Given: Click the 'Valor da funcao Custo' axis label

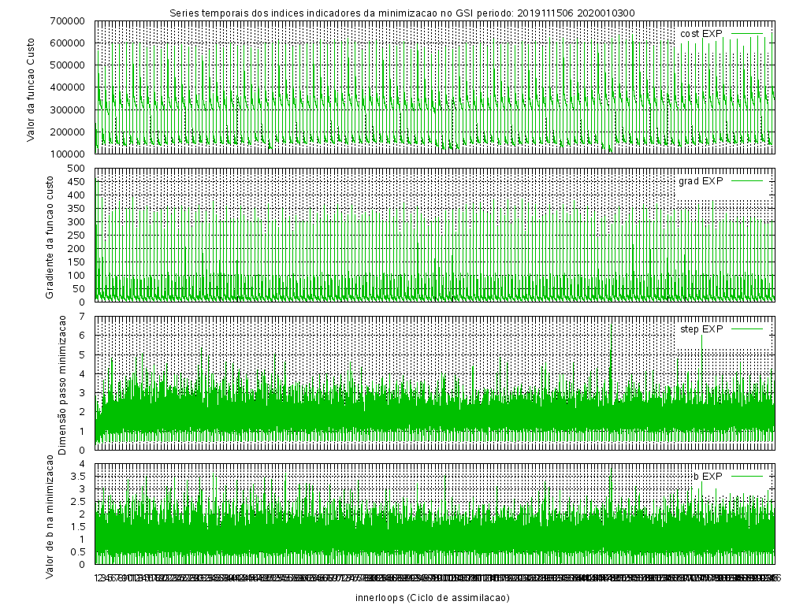Looking at the screenshot, I should click(x=32, y=87).
